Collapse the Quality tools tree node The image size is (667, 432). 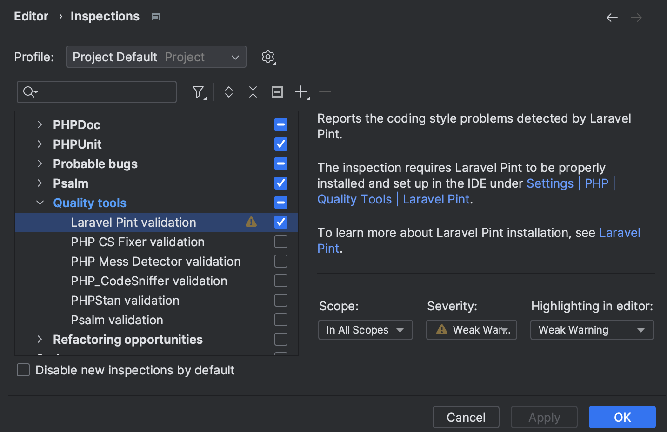pos(40,203)
